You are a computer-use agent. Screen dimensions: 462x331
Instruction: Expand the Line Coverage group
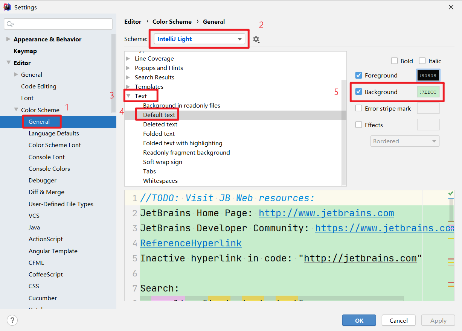tap(128, 59)
